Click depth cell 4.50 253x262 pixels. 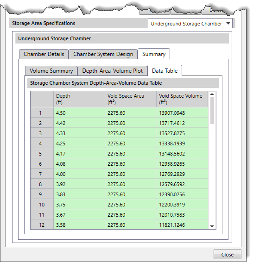[x=79, y=113]
